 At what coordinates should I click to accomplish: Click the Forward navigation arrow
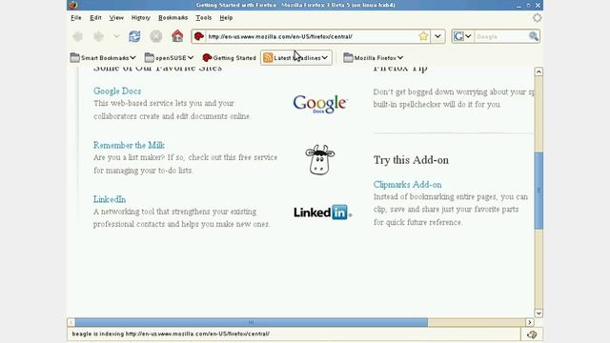point(98,36)
